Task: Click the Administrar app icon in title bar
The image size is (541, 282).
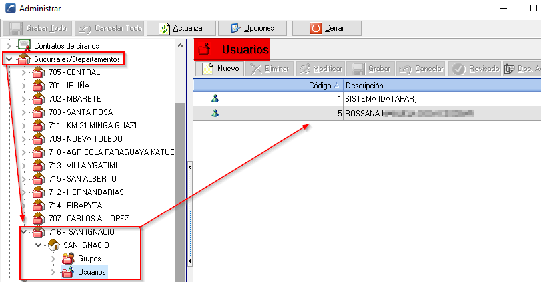Action: click(x=11, y=8)
